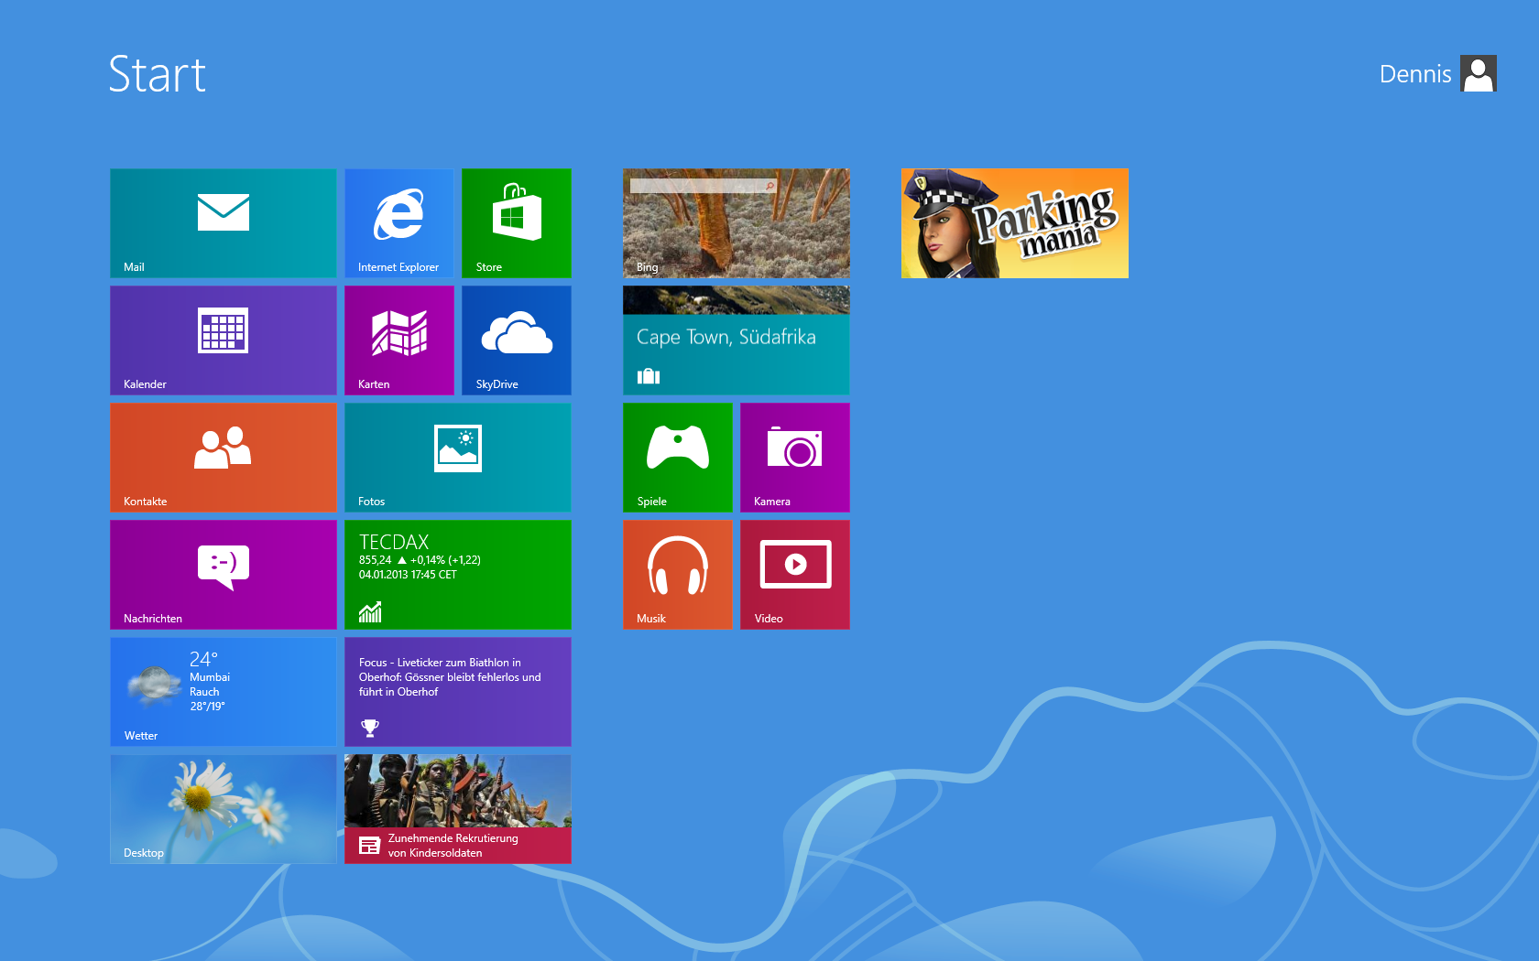
Task: Open the Cape Town travel tile
Action: click(737, 340)
